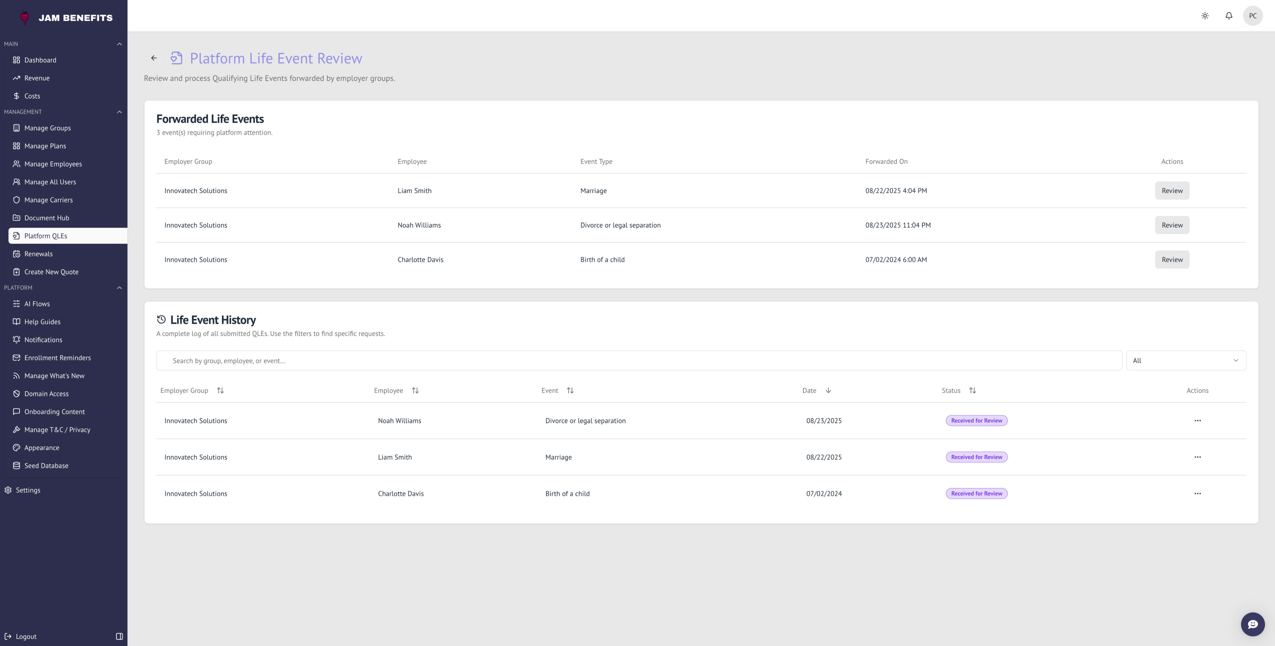Click the Life Event History search field

point(638,360)
